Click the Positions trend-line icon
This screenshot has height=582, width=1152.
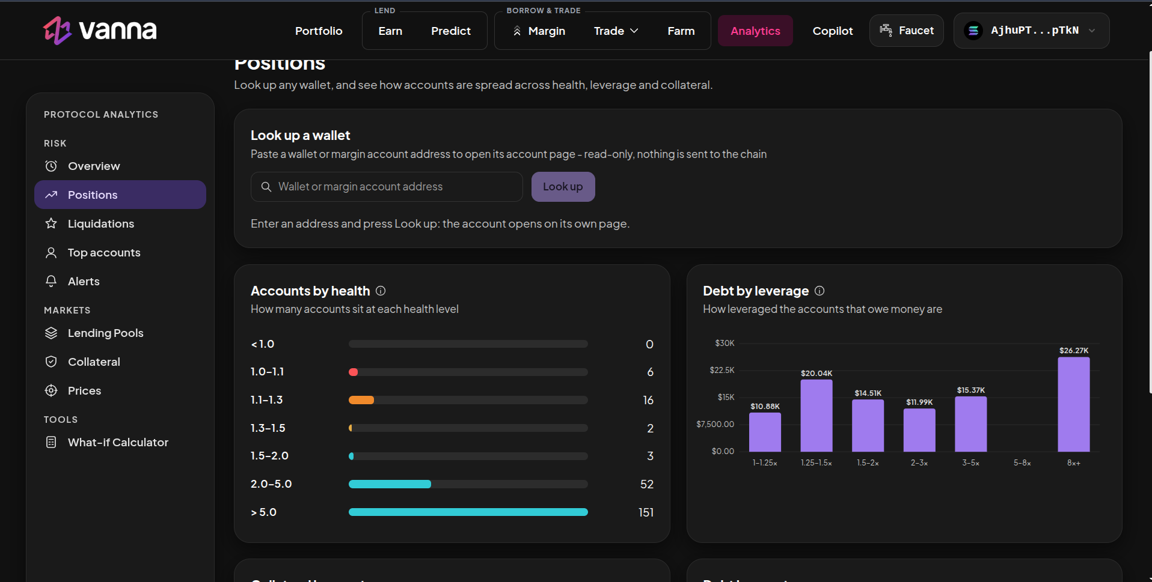(51, 195)
